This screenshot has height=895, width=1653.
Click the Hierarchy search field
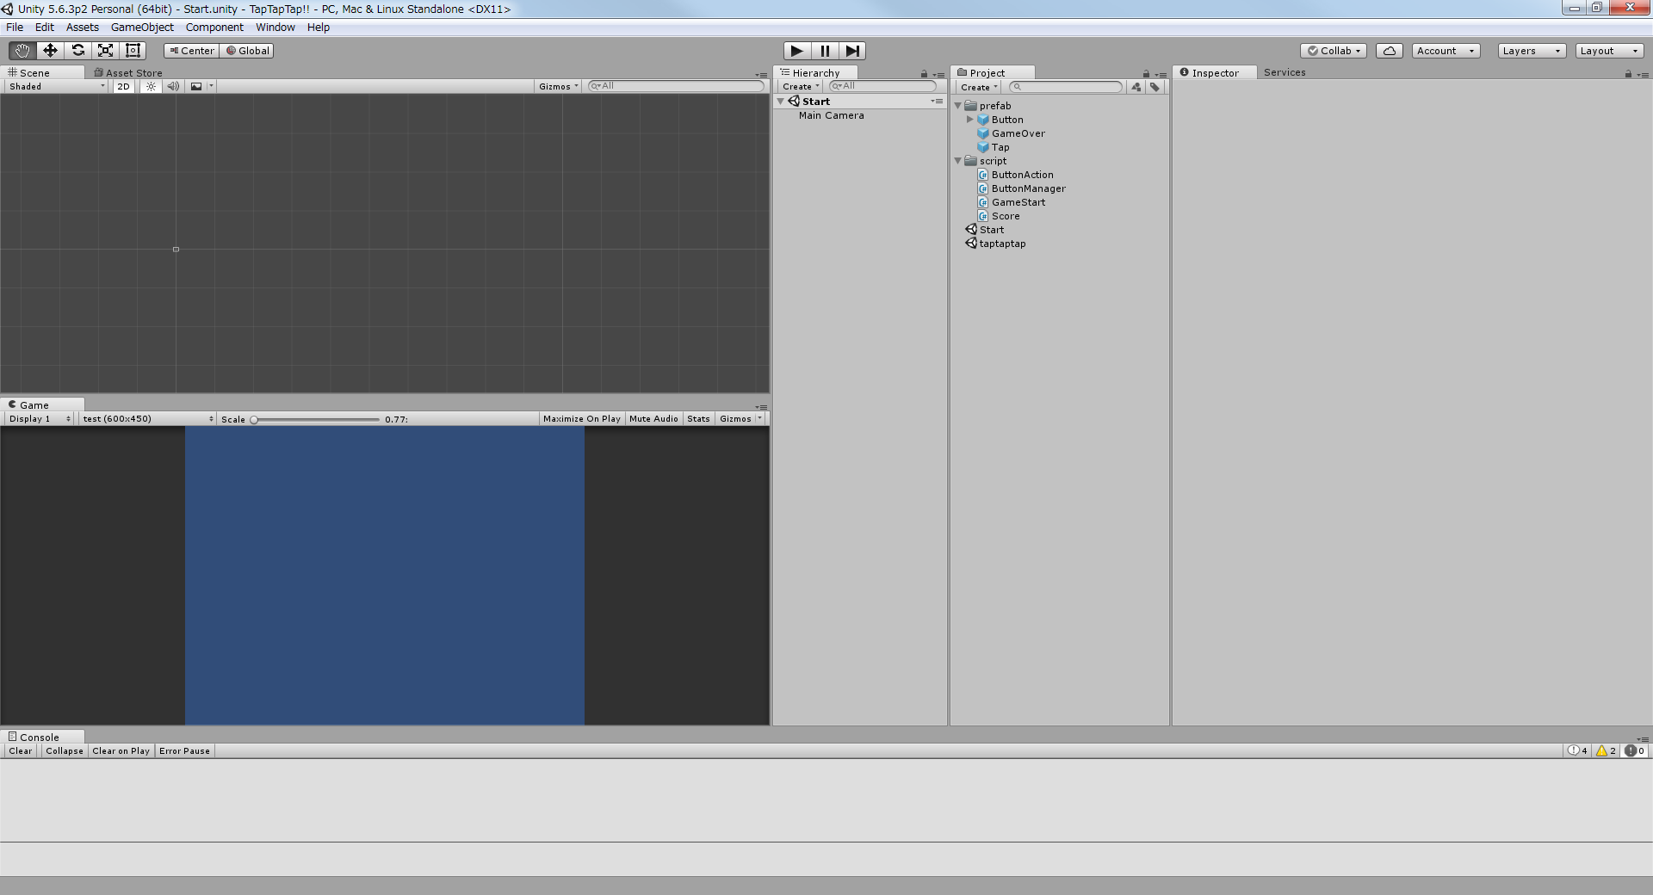coord(882,86)
